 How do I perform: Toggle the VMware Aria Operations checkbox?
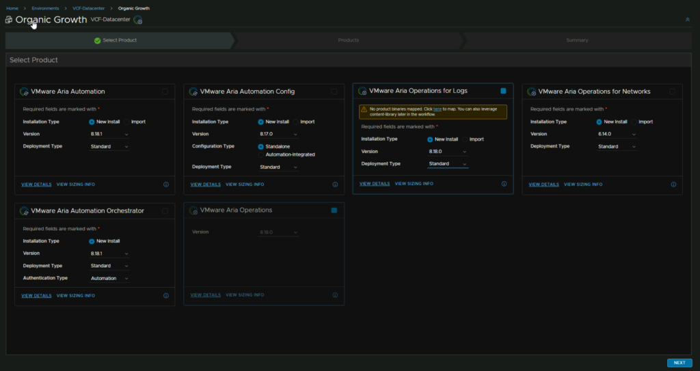(334, 210)
